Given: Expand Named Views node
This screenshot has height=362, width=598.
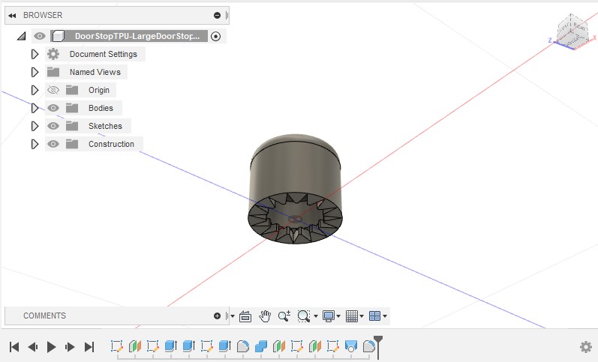Looking at the screenshot, I should click(x=35, y=72).
